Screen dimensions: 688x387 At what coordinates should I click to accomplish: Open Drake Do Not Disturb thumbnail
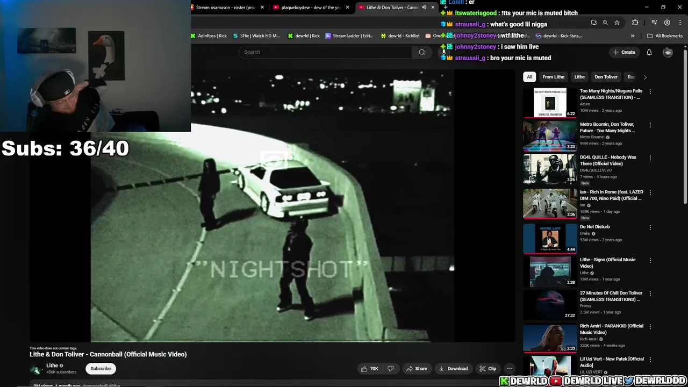click(550, 239)
